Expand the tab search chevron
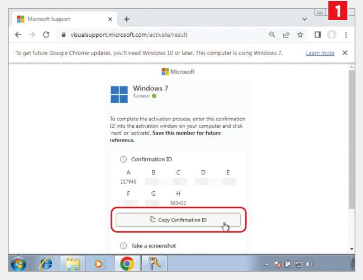The width and height of the screenshot is (363, 280). tap(304, 19)
